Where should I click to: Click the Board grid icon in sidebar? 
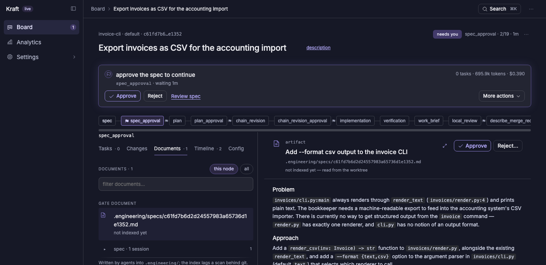(x=10, y=27)
